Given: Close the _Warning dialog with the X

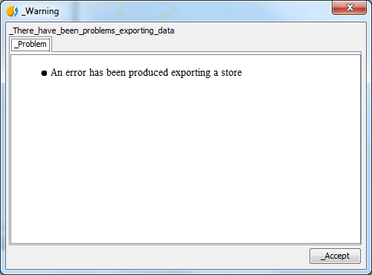Looking at the screenshot, I should click(x=350, y=7).
